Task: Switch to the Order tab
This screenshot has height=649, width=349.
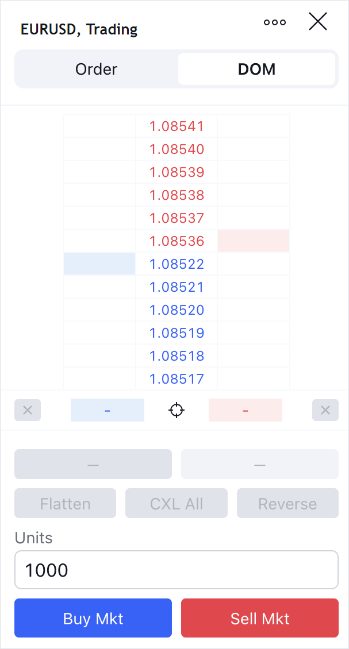Action: (97, 69)
